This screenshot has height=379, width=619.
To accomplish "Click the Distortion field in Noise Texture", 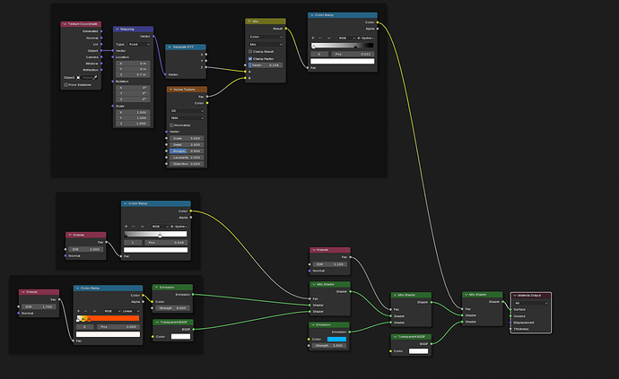I will 187,164.
